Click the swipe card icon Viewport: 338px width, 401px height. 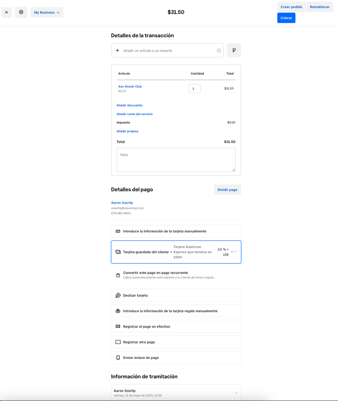pyautogui.click(x=118, y=295)
